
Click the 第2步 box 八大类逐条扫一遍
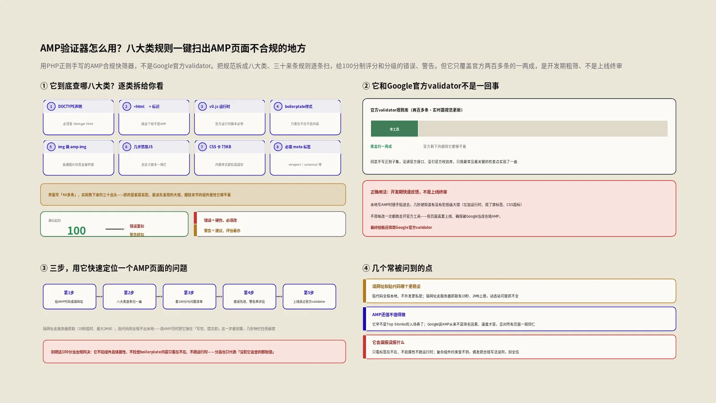[129, 296]
